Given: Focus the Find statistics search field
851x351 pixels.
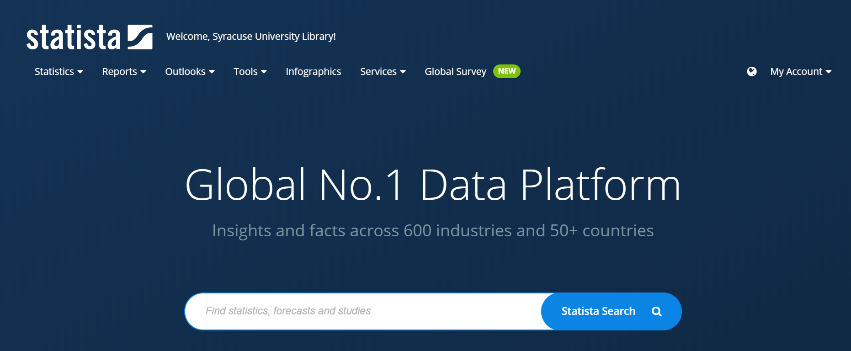Looking at the screenshot, I should 363,311.
